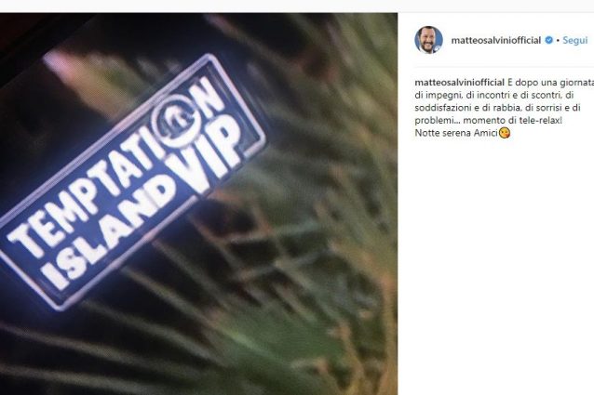Open matteosalviniofficial profile avatar picture
This screenshot has width=594, height=395.
pos(428,40)
